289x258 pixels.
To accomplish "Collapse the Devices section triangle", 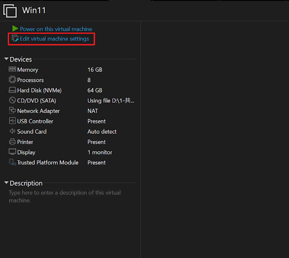I will 6,59.
